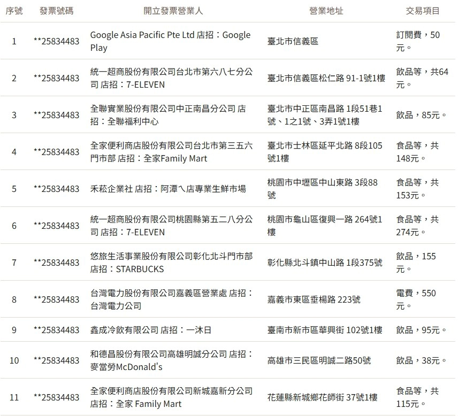Select the 食品等，共274元 cell
The height and width of the screenshot is (416, 459).
point(417,226)
